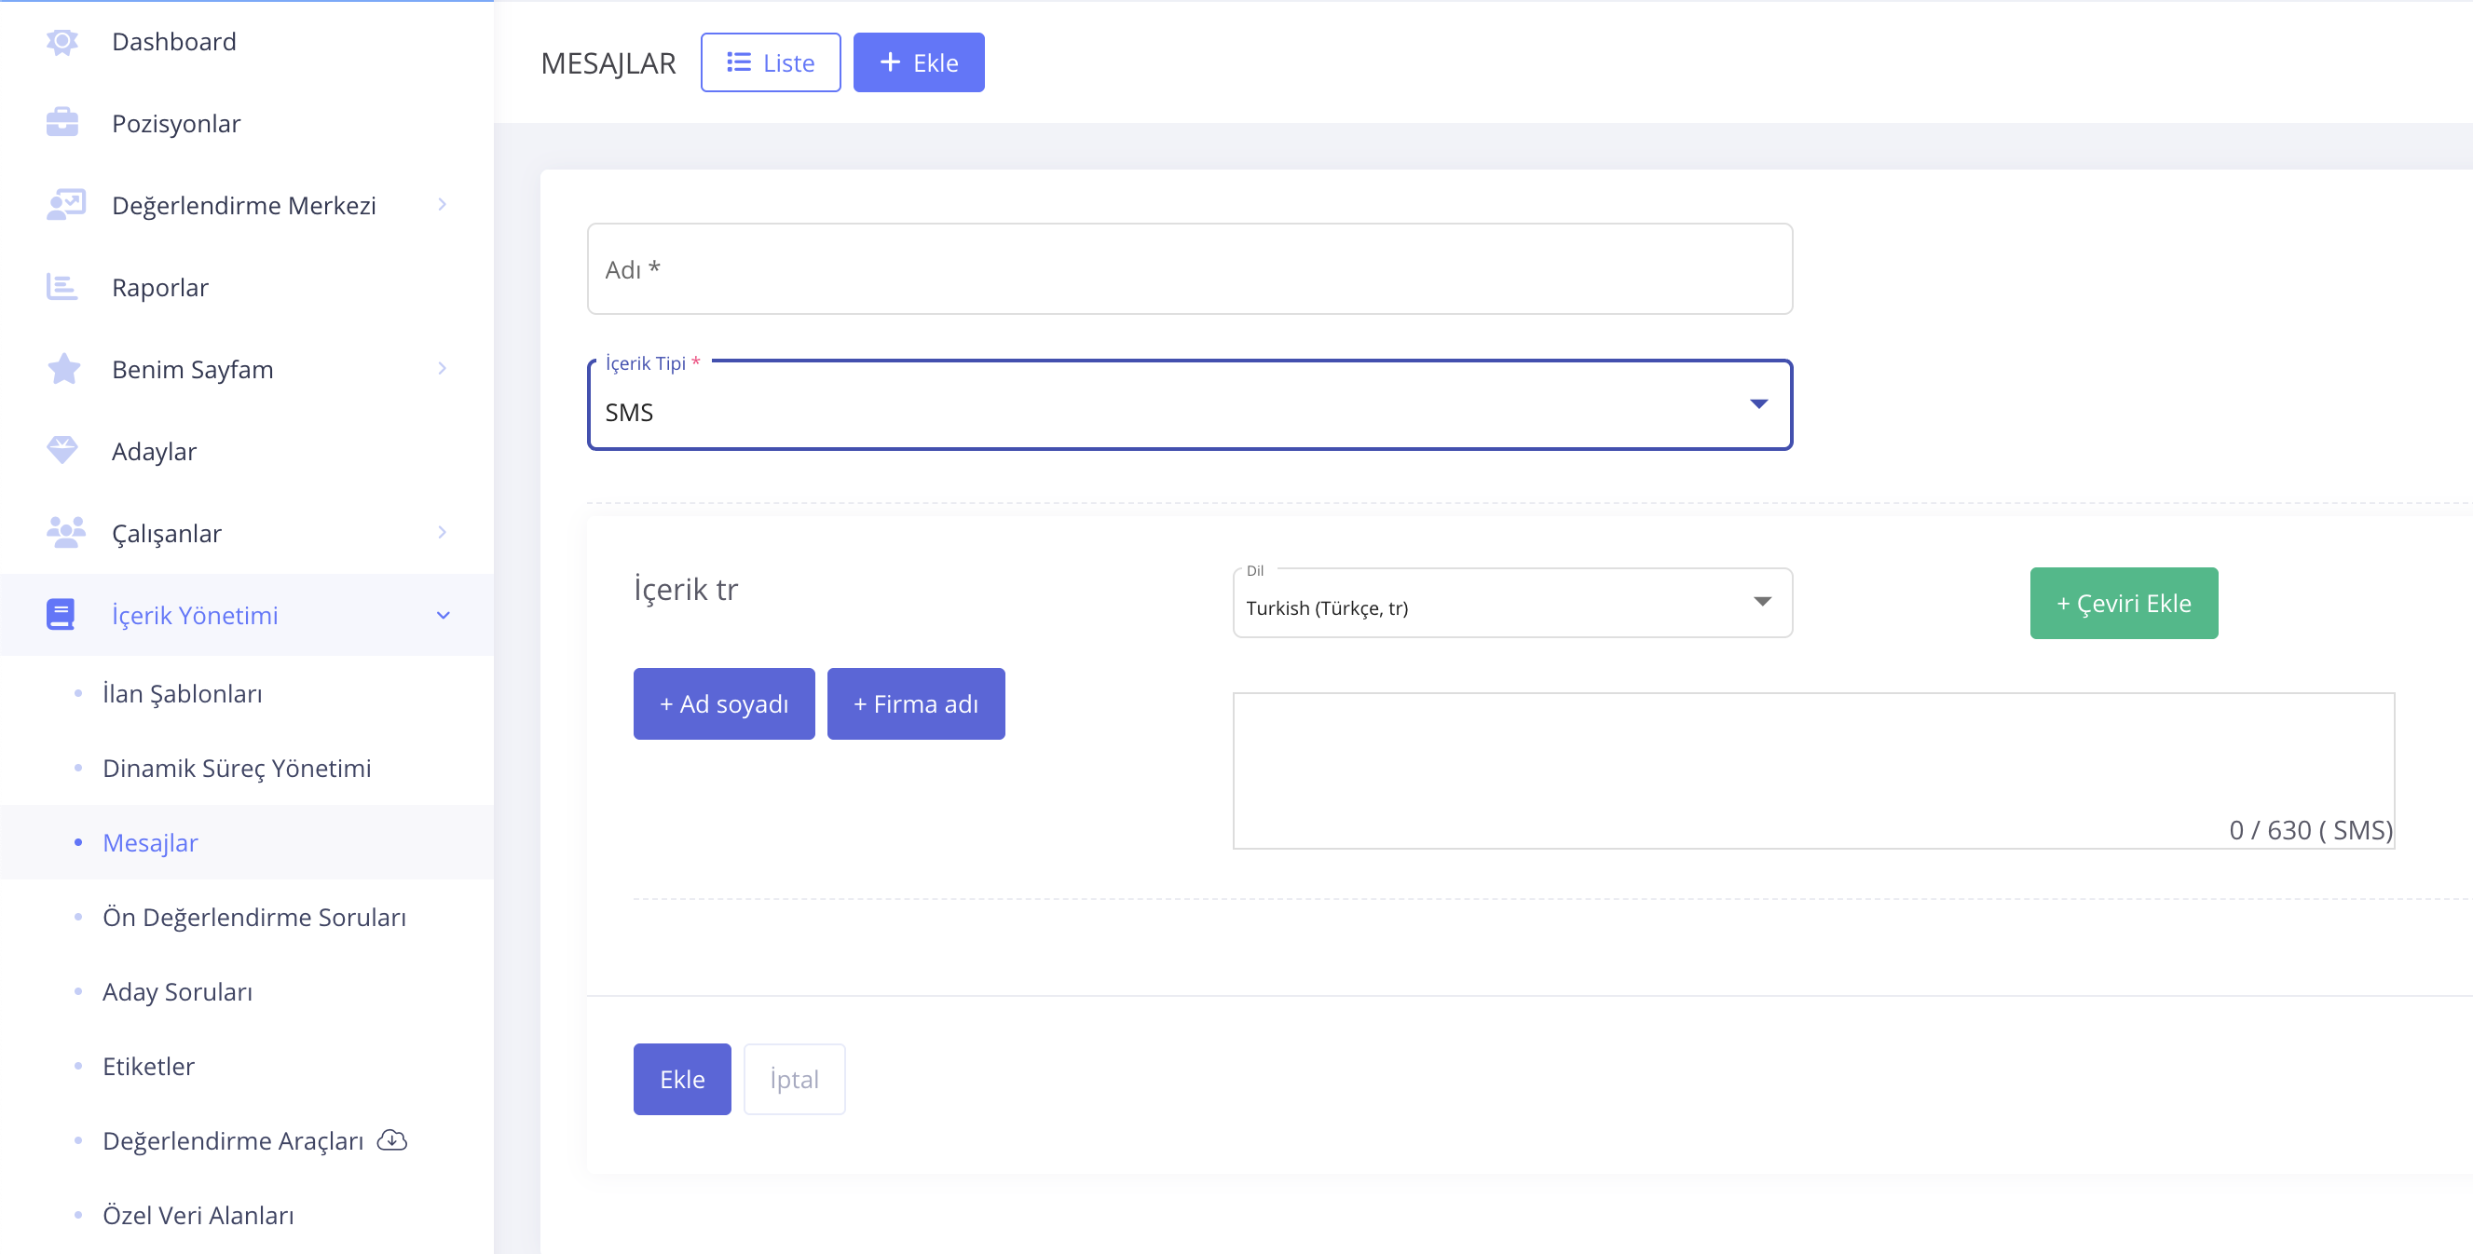Expand the Çalışanlar submenu chevron
The height and width of the screenshot is (1254, 2473).
tap(442, 532)
